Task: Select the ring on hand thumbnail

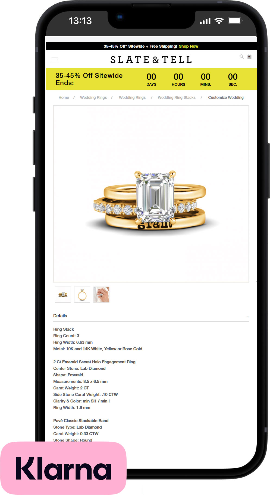Action: [101, 294]
